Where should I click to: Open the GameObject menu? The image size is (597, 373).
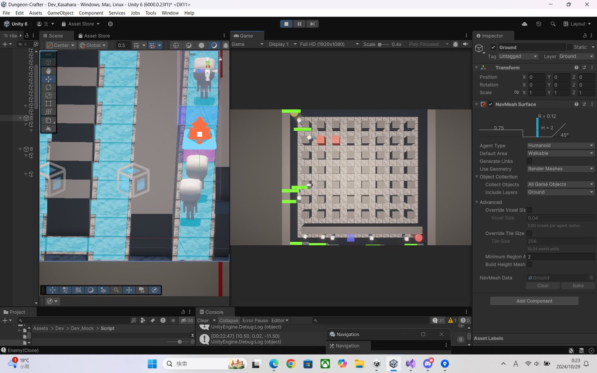pos(61,13)
